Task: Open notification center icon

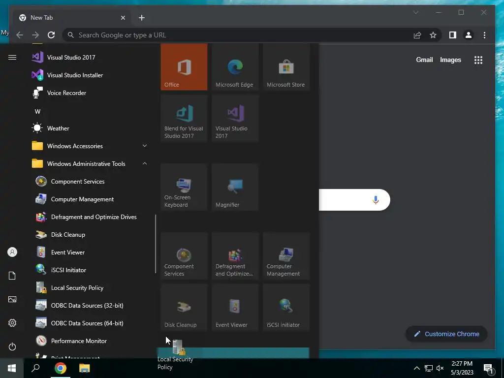Action: 489,369
